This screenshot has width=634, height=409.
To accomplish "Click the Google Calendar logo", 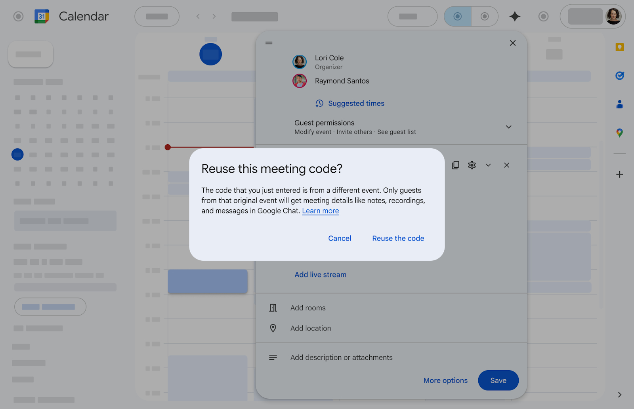I will pos(42,16).
